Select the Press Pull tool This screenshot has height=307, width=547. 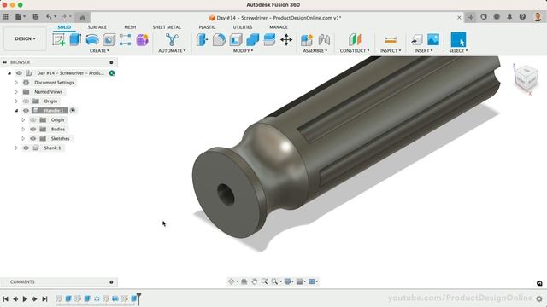coord(202,40)
